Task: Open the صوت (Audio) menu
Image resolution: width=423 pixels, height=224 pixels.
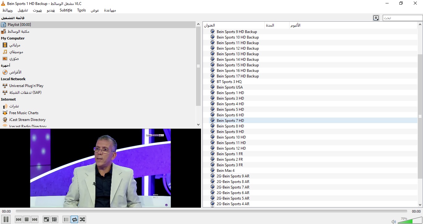Action: coord(37,10)
